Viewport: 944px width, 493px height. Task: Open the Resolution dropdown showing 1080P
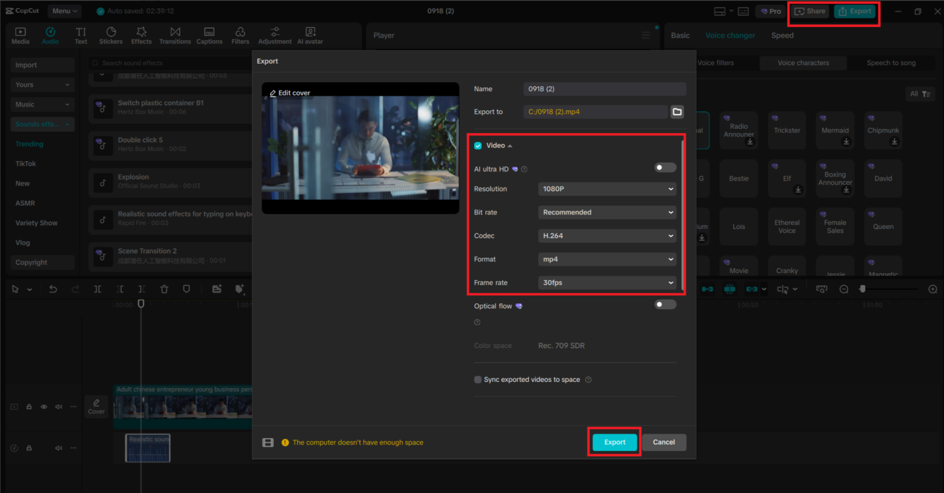[x=607, y=189]
